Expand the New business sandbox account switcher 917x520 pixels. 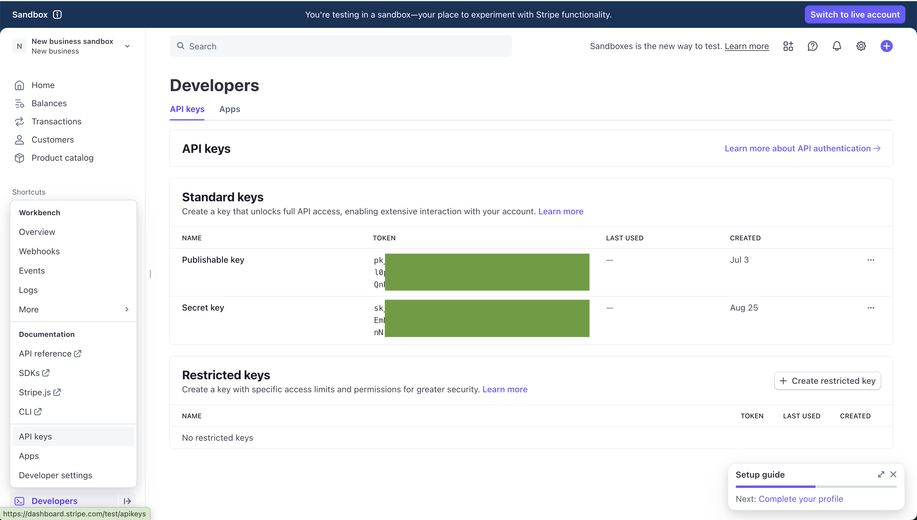point(127,46)
